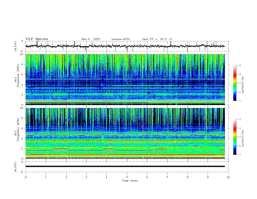Click the "ch.1(V)" waveform axis label
This screenshot has width=257, height=199.
[16, 46]
